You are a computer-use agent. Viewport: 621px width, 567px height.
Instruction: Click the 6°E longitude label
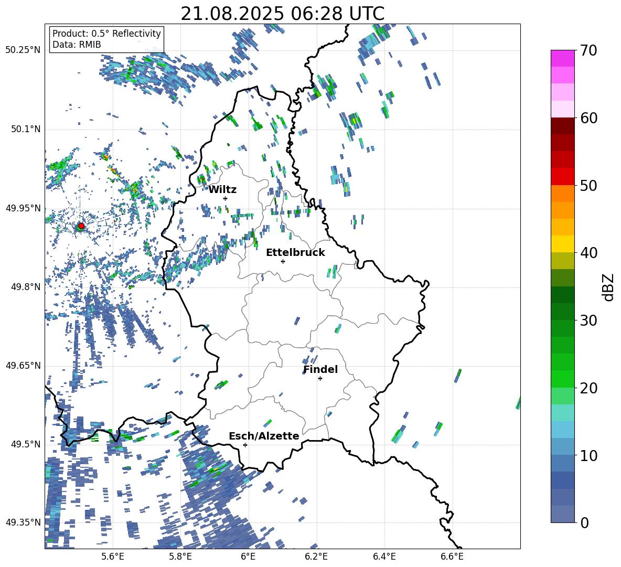248,557
